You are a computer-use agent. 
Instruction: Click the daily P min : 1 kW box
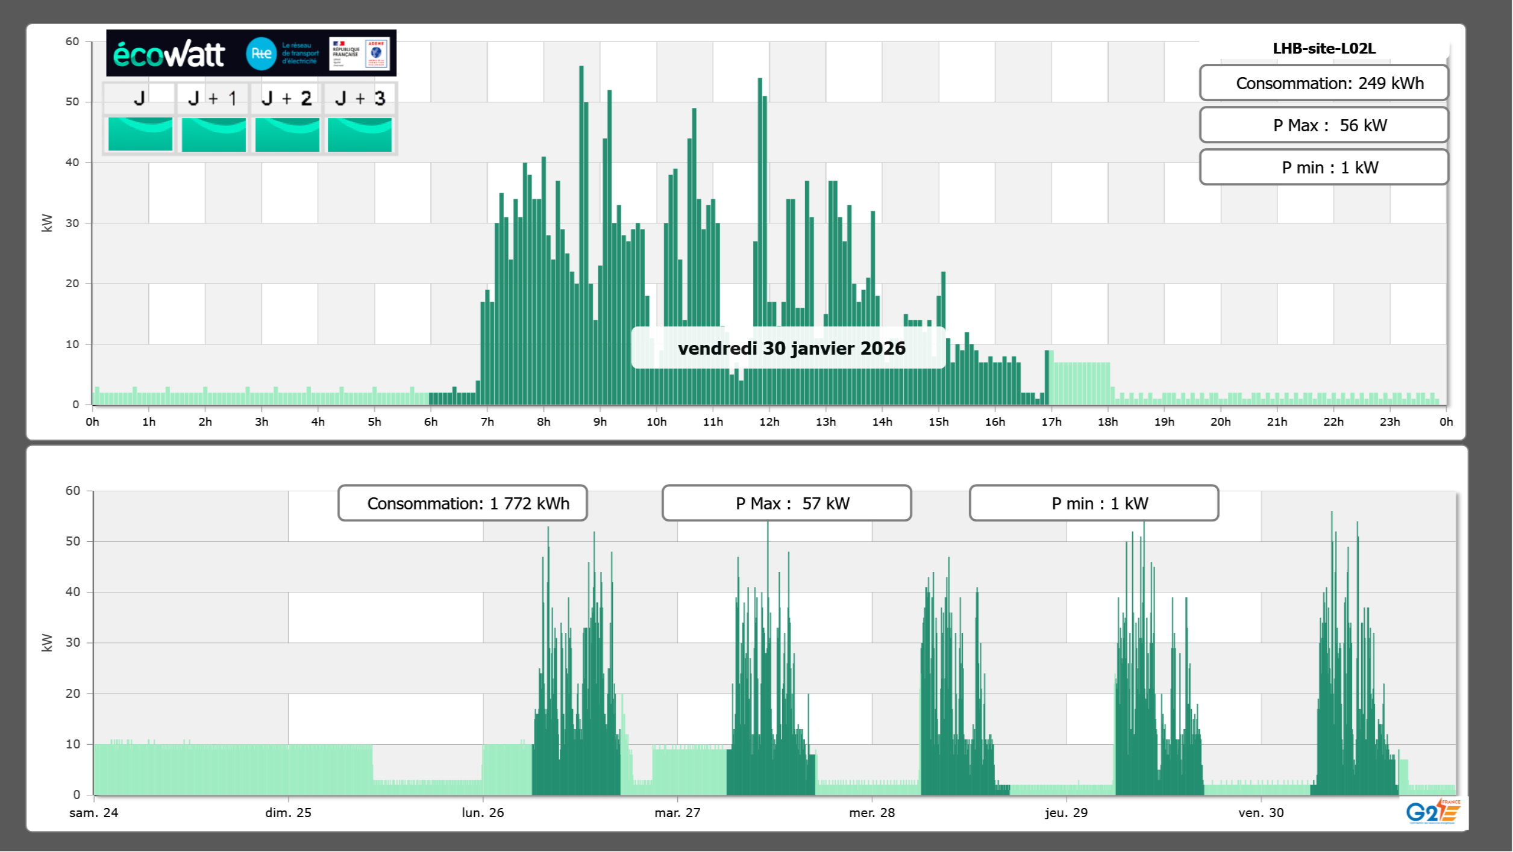(1323, 167)
